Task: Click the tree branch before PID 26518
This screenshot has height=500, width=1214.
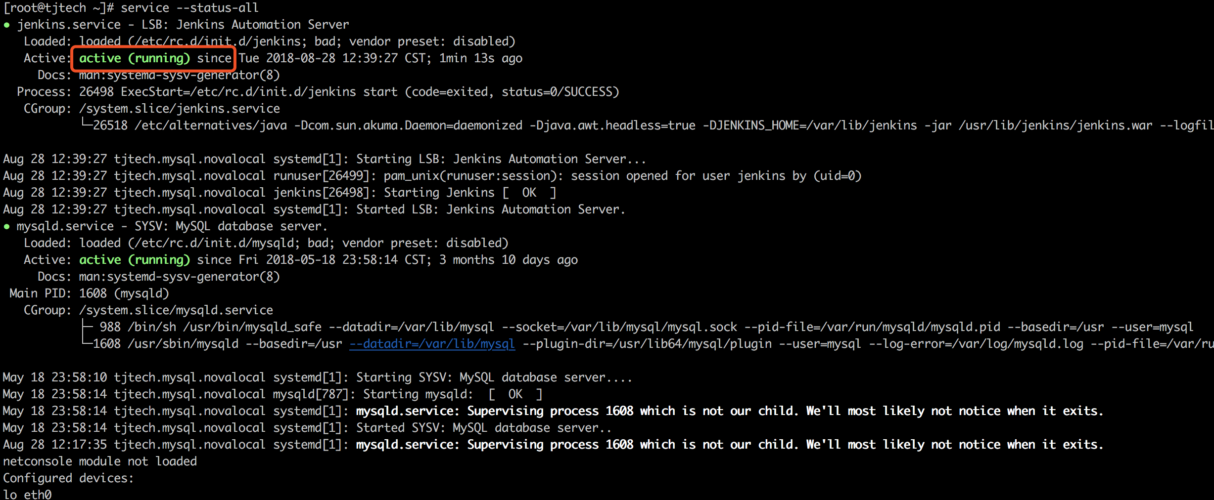Action: [87, 124]
